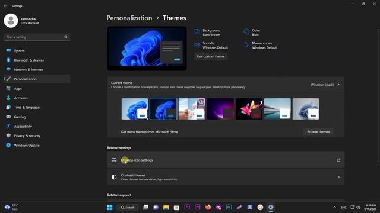The image size is (380, 213).
Task: Click the ENG language indicator
Action: (x=343, y=208)
